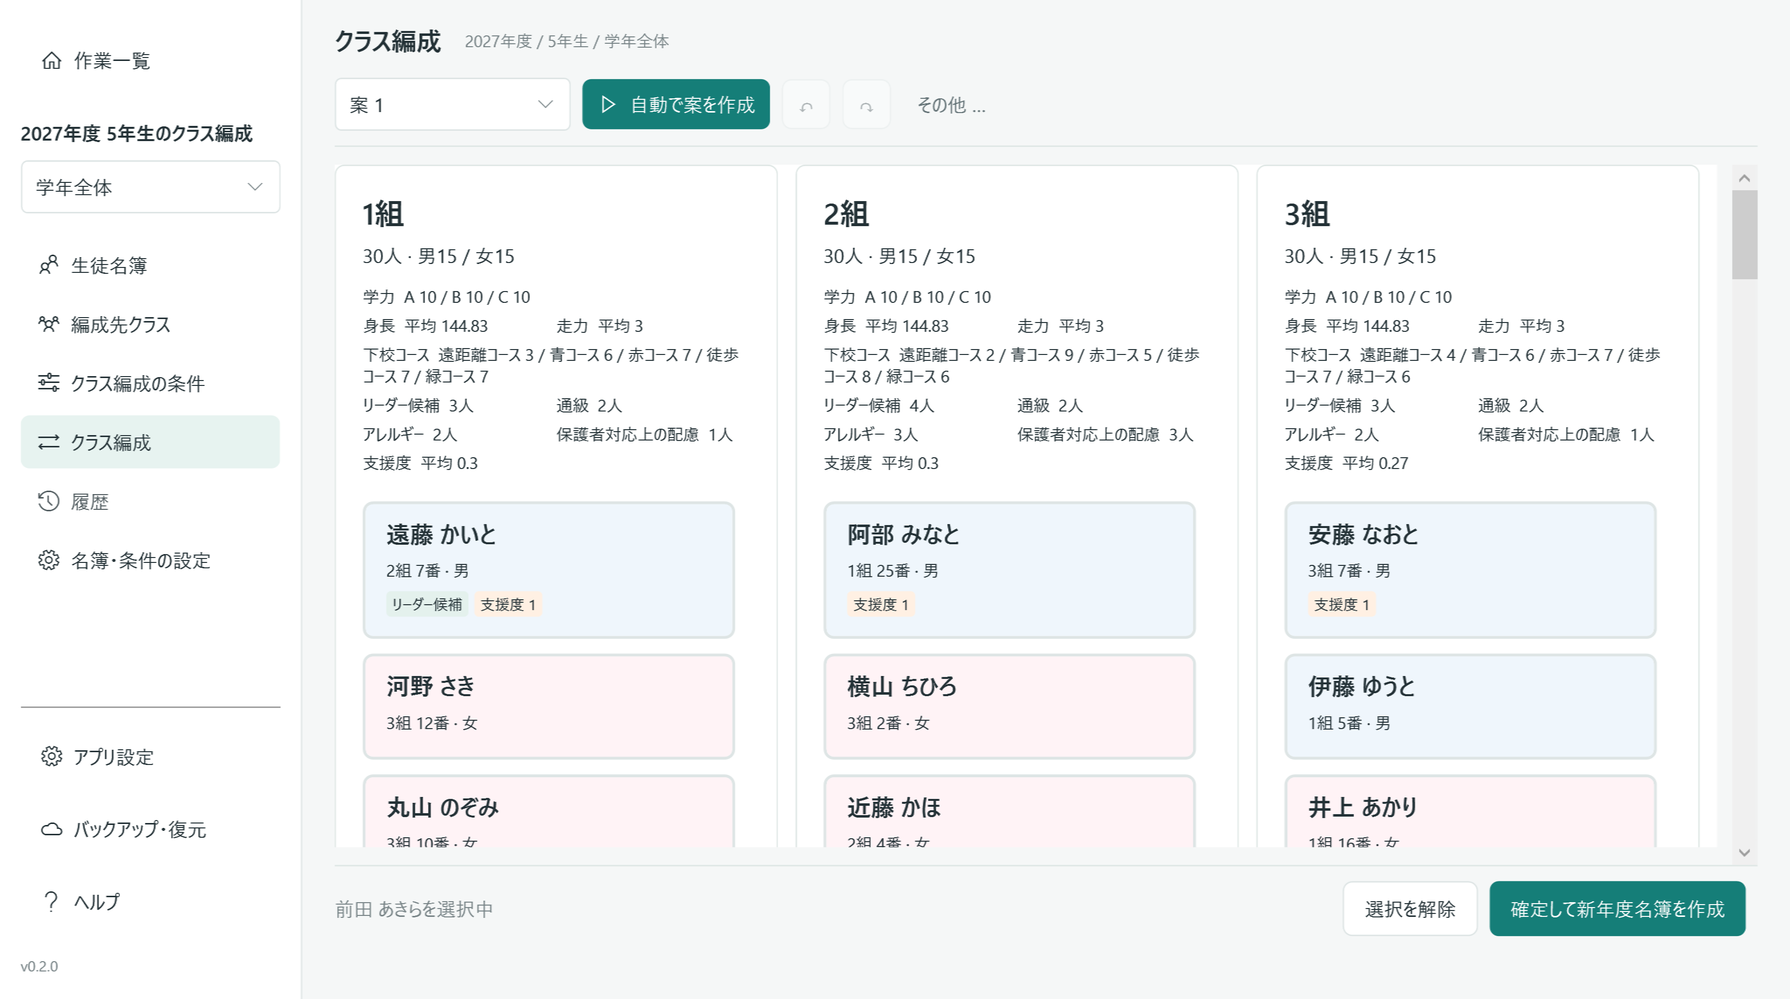Select the 横山 ちひろ student card
Image resolution: width=1790 pixels, height=999 pixels.
coord(1010,706)
